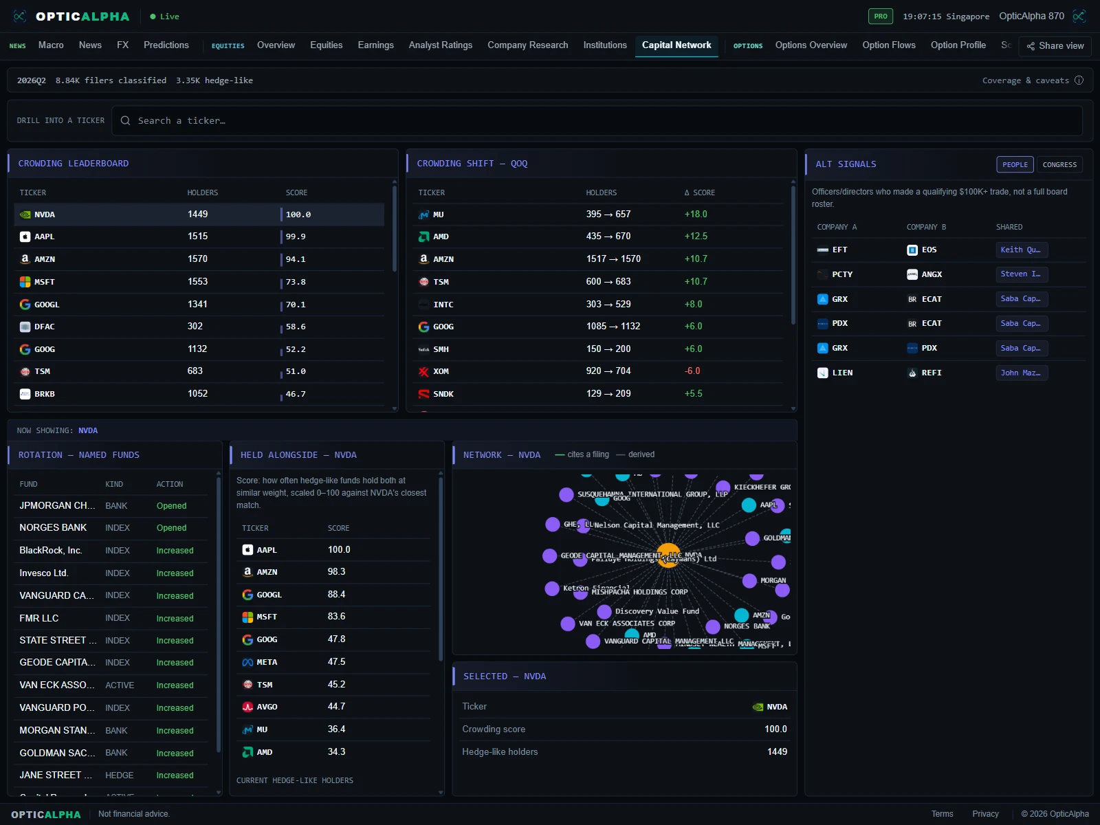The image size is (1100, 825).
Task: Click HOLDERS header in Crowding Leaderboard
Action: point(203,193)
